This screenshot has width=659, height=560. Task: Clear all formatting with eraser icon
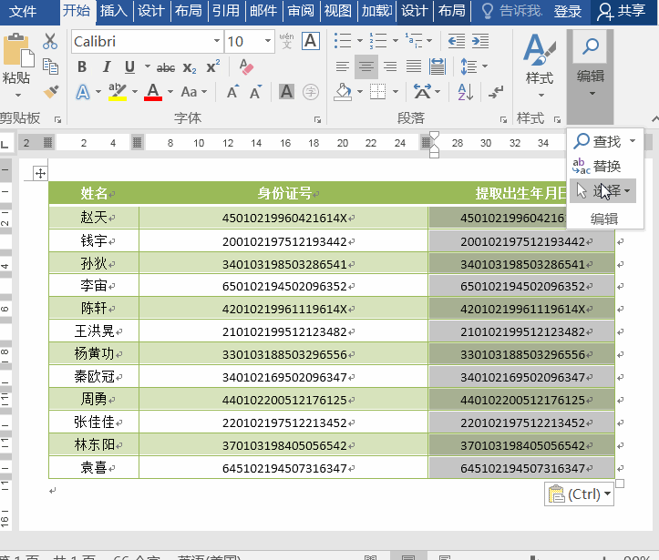[246, 66]
